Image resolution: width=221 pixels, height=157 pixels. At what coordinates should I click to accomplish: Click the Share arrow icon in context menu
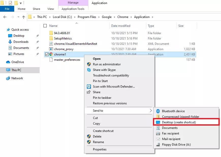tap(89, 92)
